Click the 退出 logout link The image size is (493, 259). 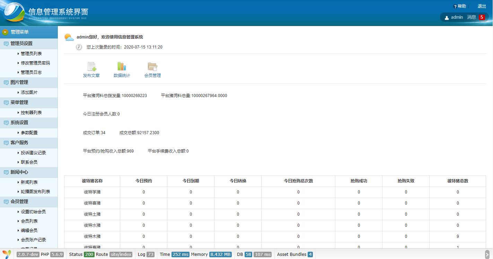click(x=482, y=6)
